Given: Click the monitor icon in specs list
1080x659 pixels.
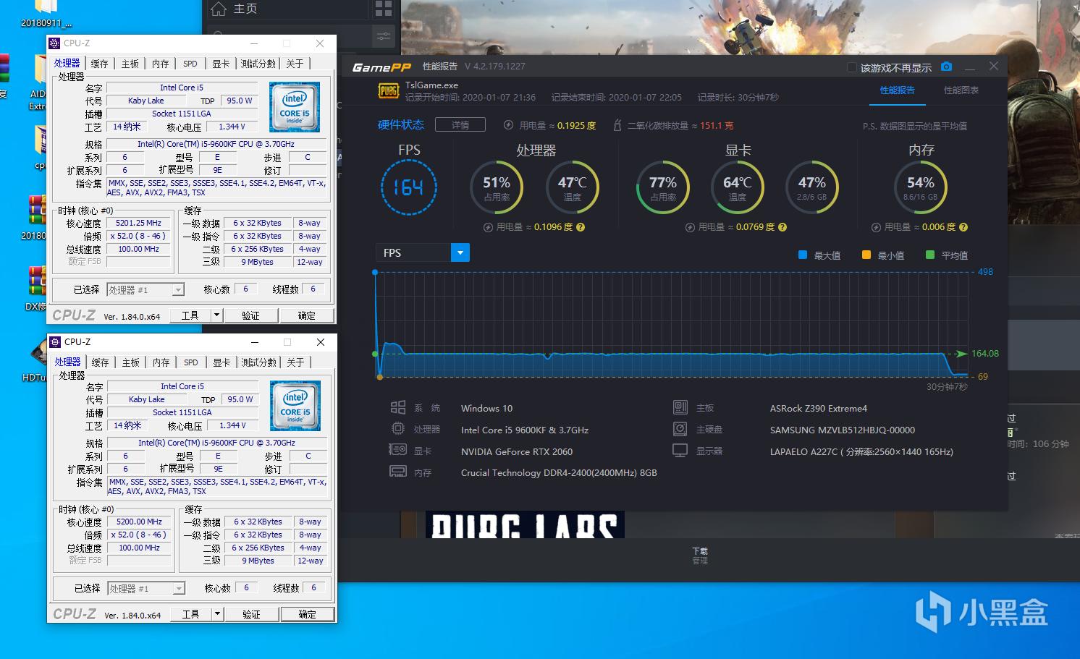Looking at the screenshot, I should coord(680,450).
